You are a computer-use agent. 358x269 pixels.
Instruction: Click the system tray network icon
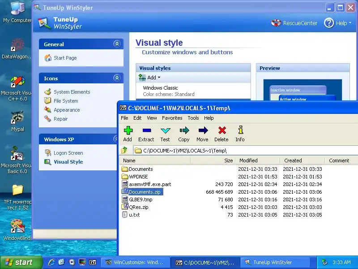coord(324,262)
